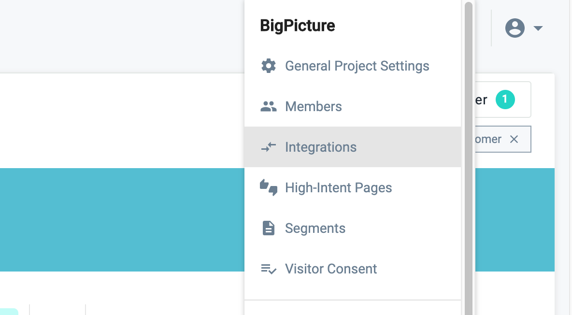Viewport: 572px width, 315px height.
Task: Go to the High-Intent Pages label
Action: [338, 187]
